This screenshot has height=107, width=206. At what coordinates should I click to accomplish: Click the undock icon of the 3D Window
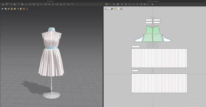click(102, 1)
